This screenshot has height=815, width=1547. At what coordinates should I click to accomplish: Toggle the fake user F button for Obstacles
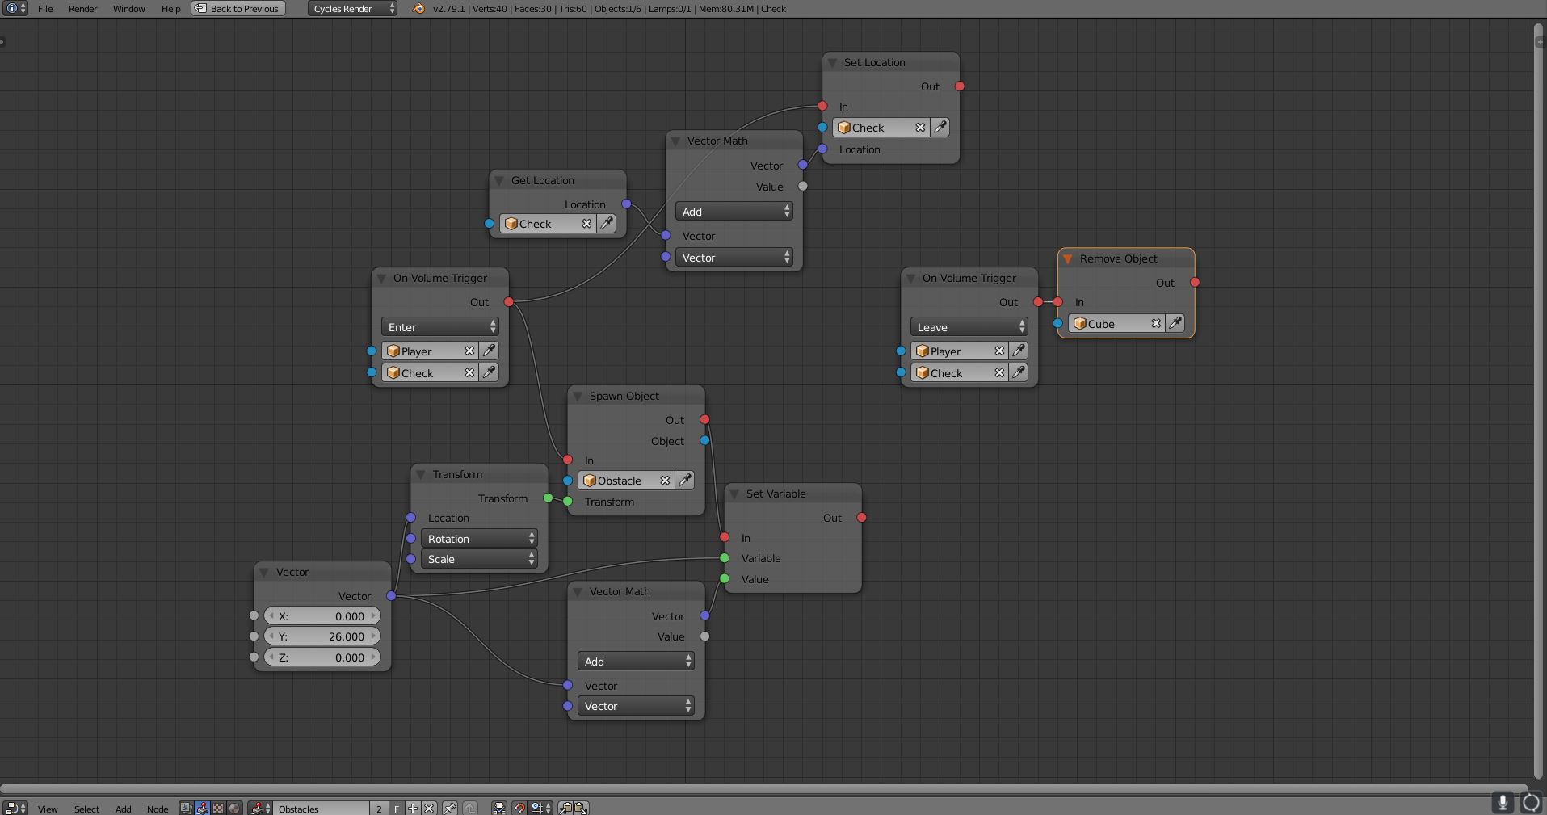tap(396, 808)
